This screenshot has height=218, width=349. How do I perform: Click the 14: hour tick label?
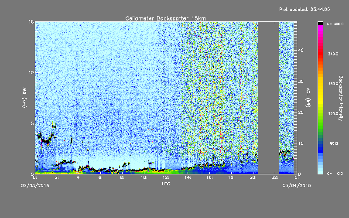click(188, 177)
